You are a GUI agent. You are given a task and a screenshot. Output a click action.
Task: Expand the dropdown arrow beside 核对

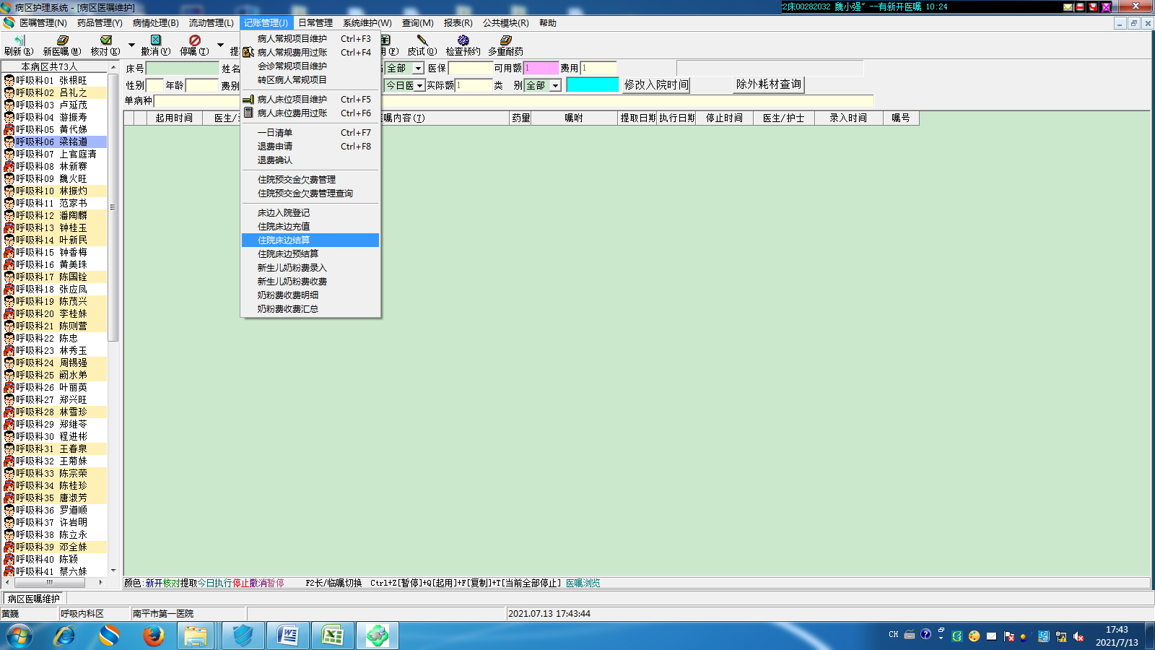click(131, 45)
